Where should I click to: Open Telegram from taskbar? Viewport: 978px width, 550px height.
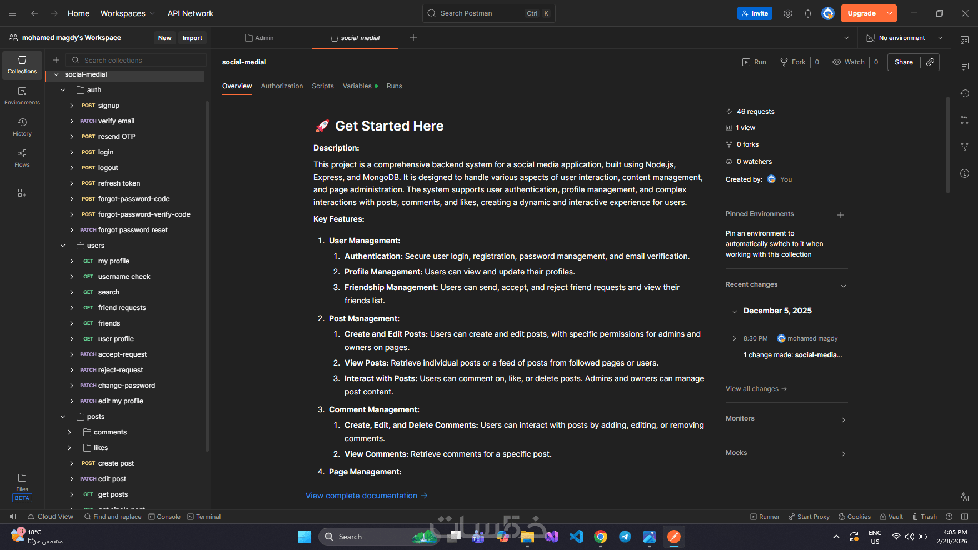tap(625, 537)
